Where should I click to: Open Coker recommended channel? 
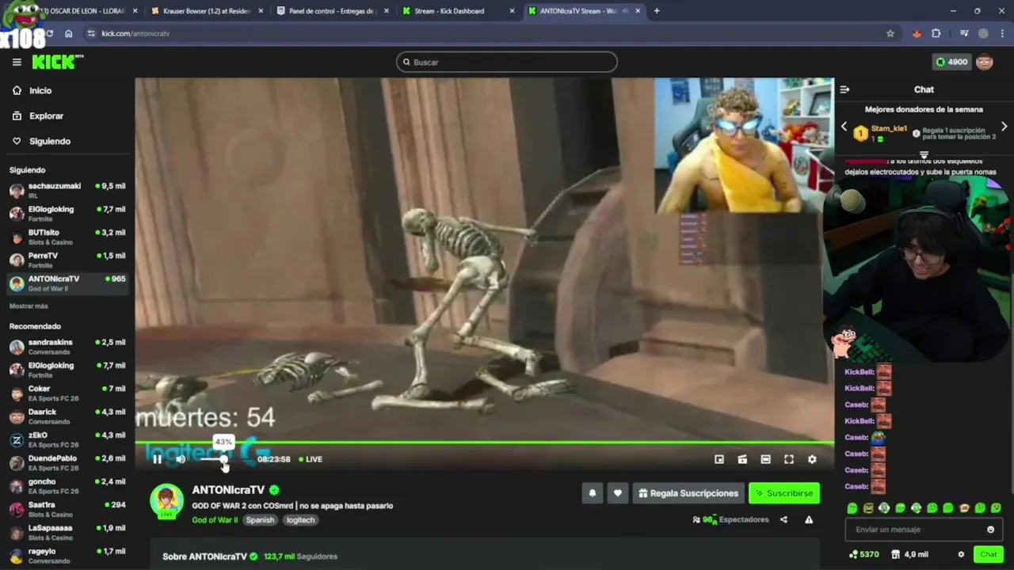[67, 393]
